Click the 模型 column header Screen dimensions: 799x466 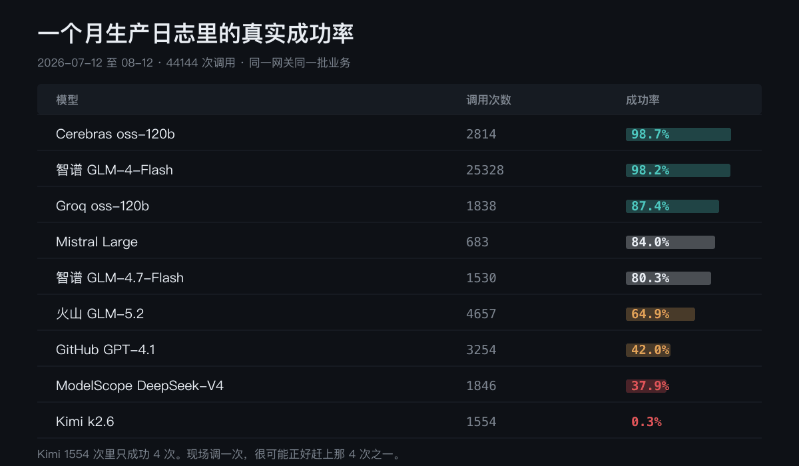67,100
